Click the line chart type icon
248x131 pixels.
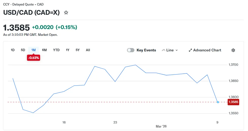pyautogui.click(x=163, y=50)
